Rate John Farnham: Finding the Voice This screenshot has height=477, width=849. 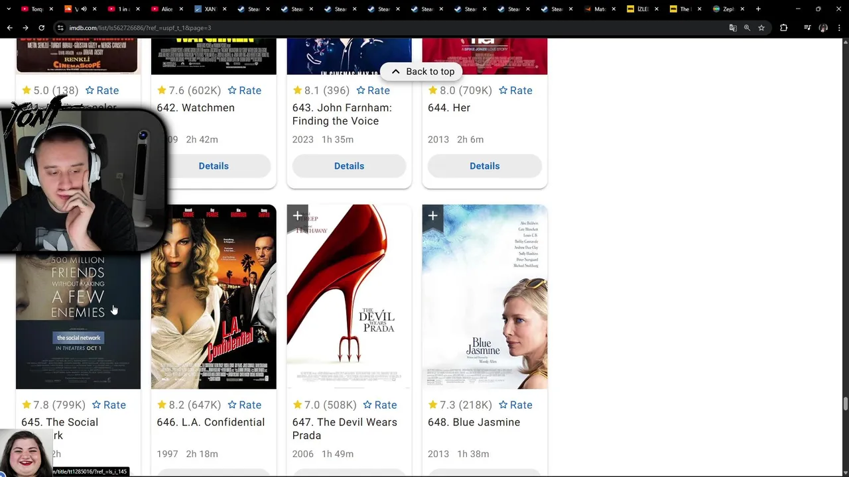373,91
